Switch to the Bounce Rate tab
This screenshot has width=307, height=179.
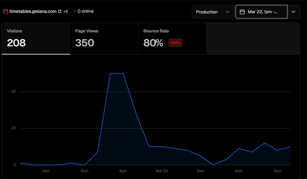[172, 39]
